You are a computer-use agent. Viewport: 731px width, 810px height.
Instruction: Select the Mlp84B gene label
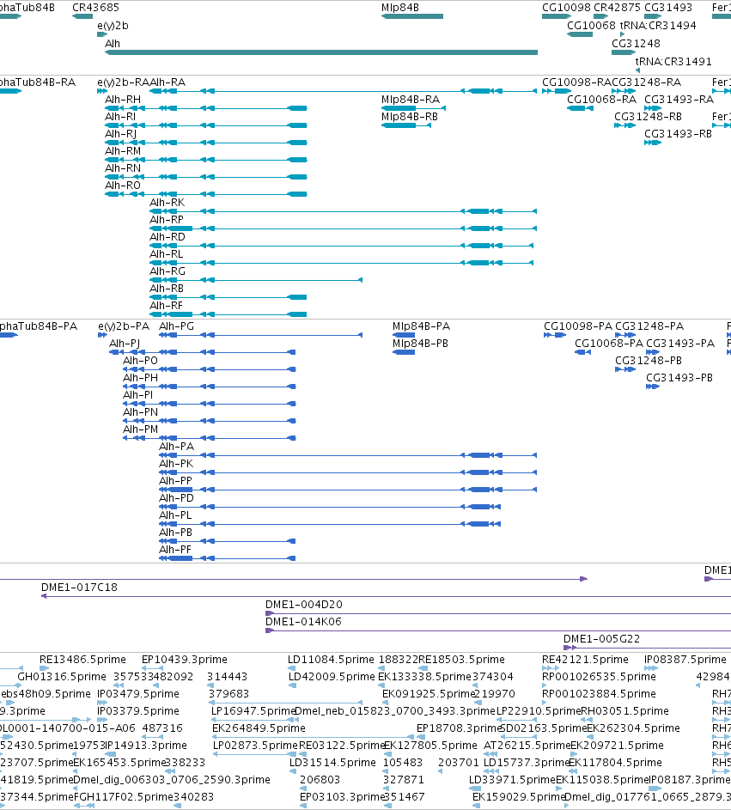pos(399,8)
